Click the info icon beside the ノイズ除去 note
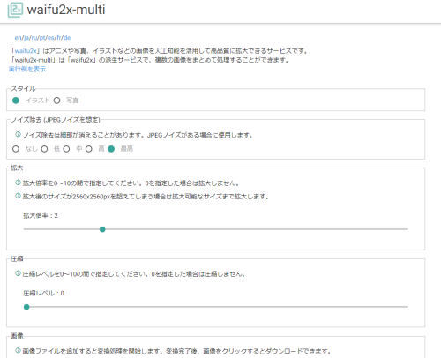Viewport: 441px width, 358px height. coord(18,134)
